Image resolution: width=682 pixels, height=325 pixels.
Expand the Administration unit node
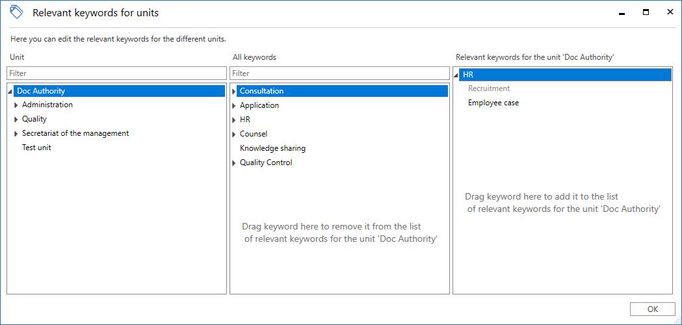16,105
